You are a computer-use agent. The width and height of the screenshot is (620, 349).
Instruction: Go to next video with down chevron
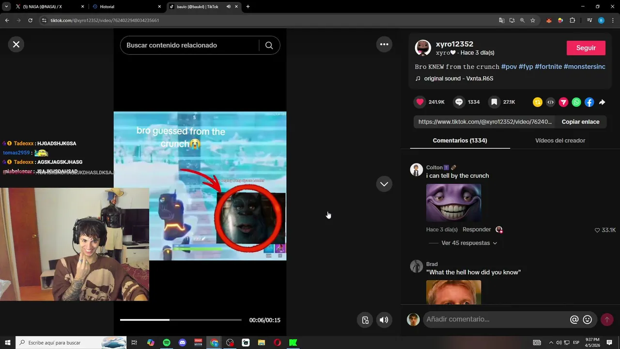click(384, 184)
